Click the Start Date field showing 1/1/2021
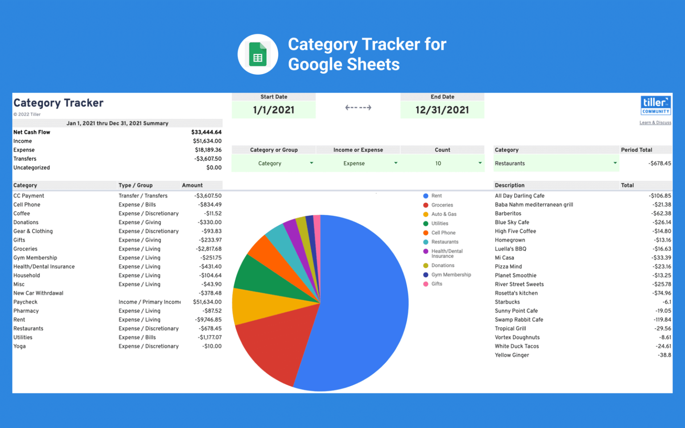This screenshot has width=685, height=428. point(273,110)
